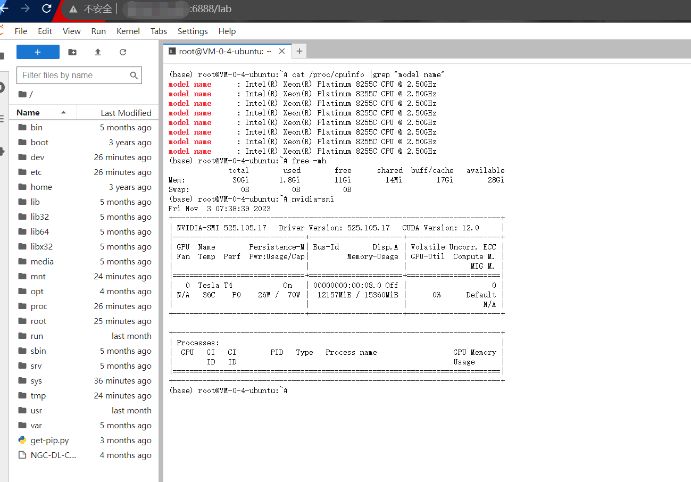Click the root folder breadcrumb icon
The height and width of the screenshot is (482, 691).
click(22, 94)
